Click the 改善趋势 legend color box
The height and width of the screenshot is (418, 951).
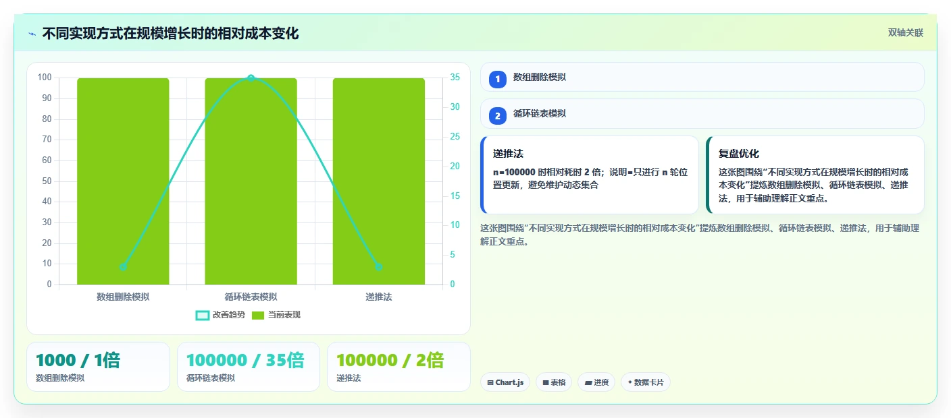coord(202,316)
